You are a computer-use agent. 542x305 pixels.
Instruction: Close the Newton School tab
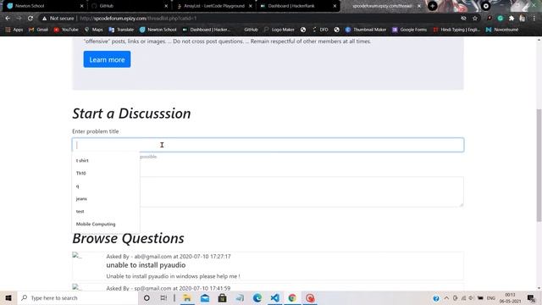tap(81, 6)
